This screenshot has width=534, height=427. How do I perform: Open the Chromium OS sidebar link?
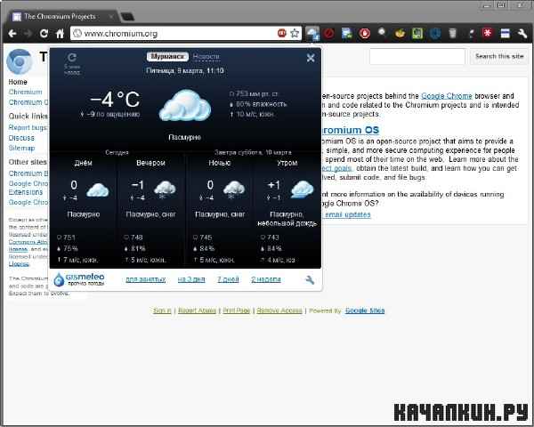[x=28, y=102]
